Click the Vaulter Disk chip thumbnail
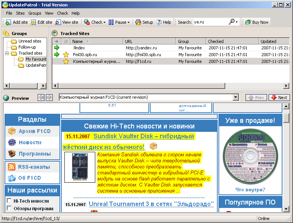Screen dimensions: 293x223 pos(80,167)
